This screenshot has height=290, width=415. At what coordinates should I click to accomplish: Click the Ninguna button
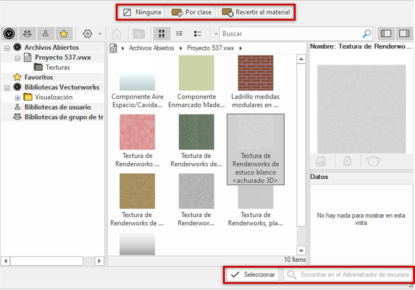(142, 12)
